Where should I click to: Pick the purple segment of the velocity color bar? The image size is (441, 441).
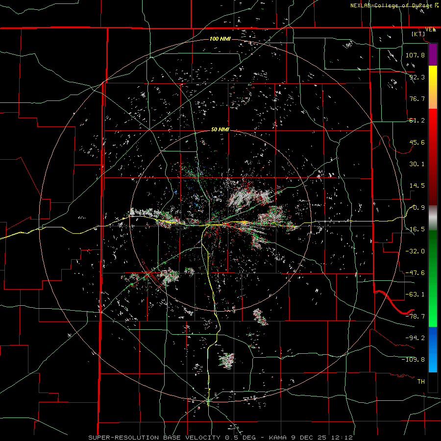[x=433, y=55]
